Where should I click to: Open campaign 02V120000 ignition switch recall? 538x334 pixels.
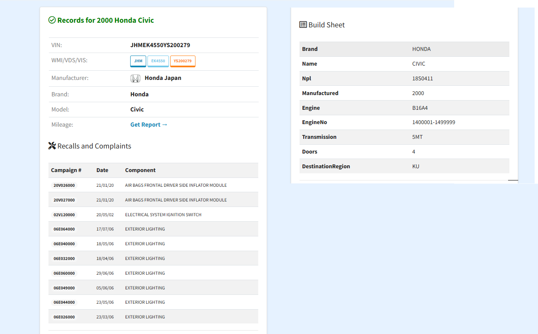[64, 215]
